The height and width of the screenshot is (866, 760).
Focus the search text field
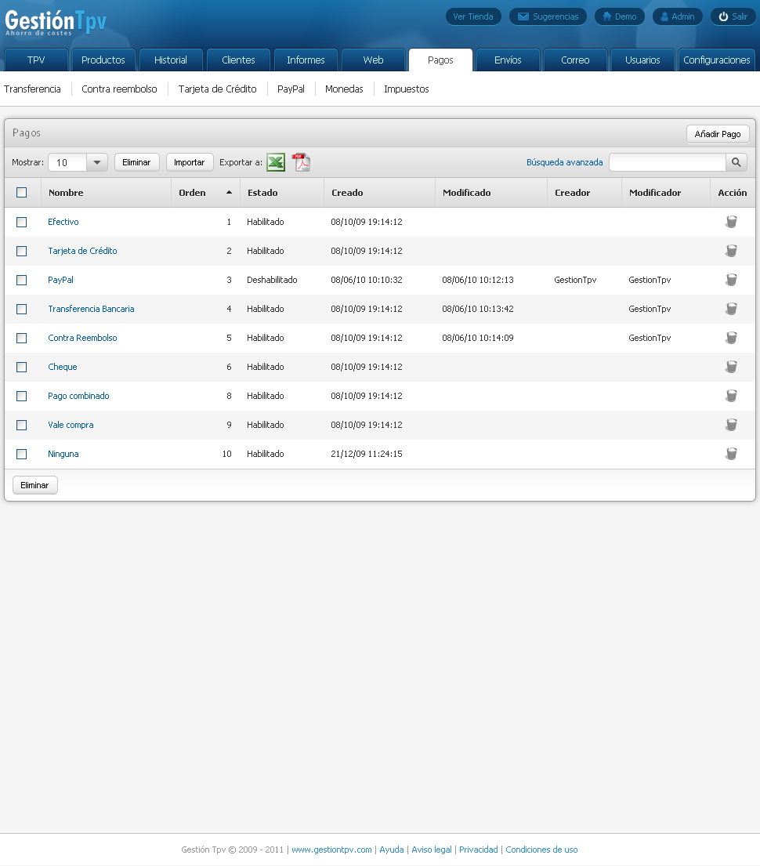[x=668, y=162]
